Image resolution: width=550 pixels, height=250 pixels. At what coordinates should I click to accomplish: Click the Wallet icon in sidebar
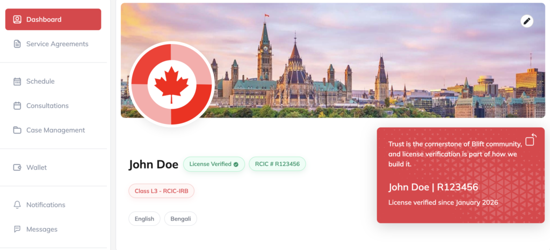17,167
